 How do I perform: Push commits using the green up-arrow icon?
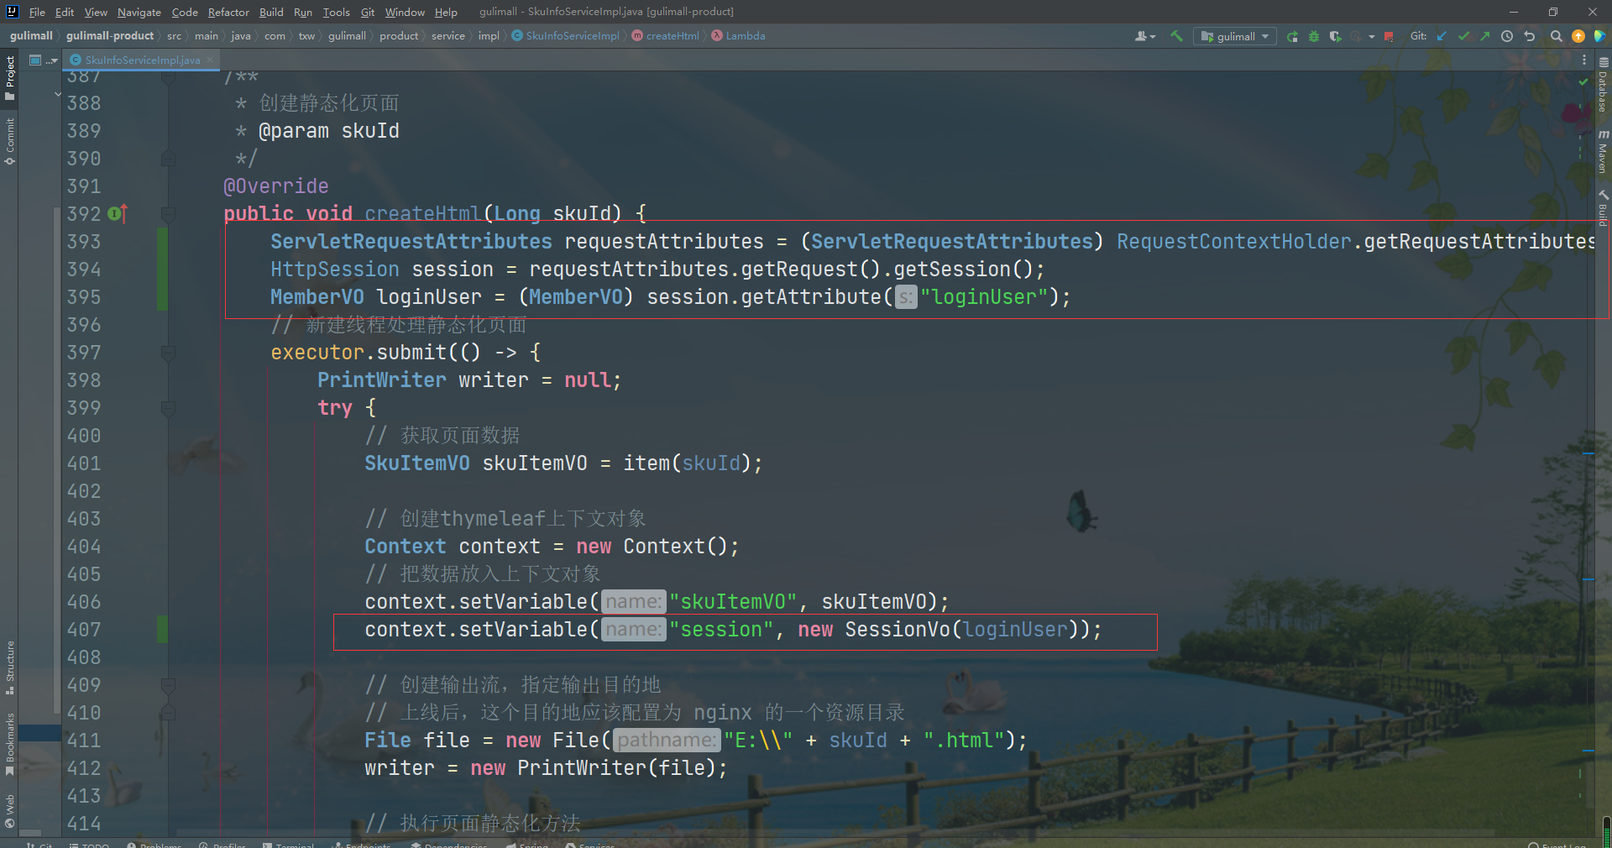[x=1485, y=36]
